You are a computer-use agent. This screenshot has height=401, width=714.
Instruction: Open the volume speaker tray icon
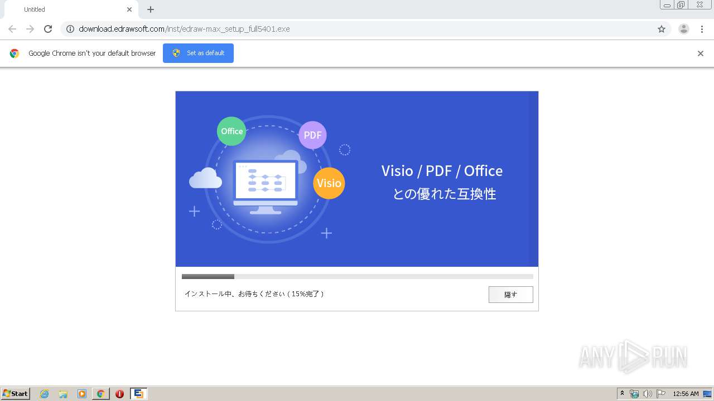[648, 394]
